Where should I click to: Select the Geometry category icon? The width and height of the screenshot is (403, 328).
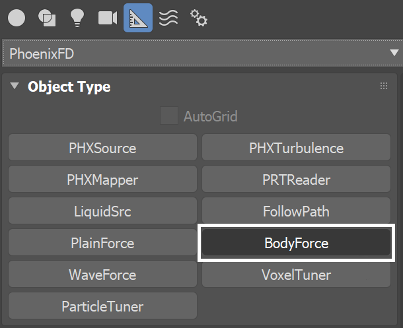17,18
